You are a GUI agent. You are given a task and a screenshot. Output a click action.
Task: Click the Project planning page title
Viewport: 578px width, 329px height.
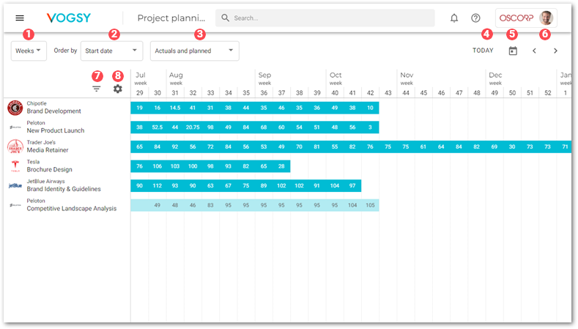[x=171, y=18]
